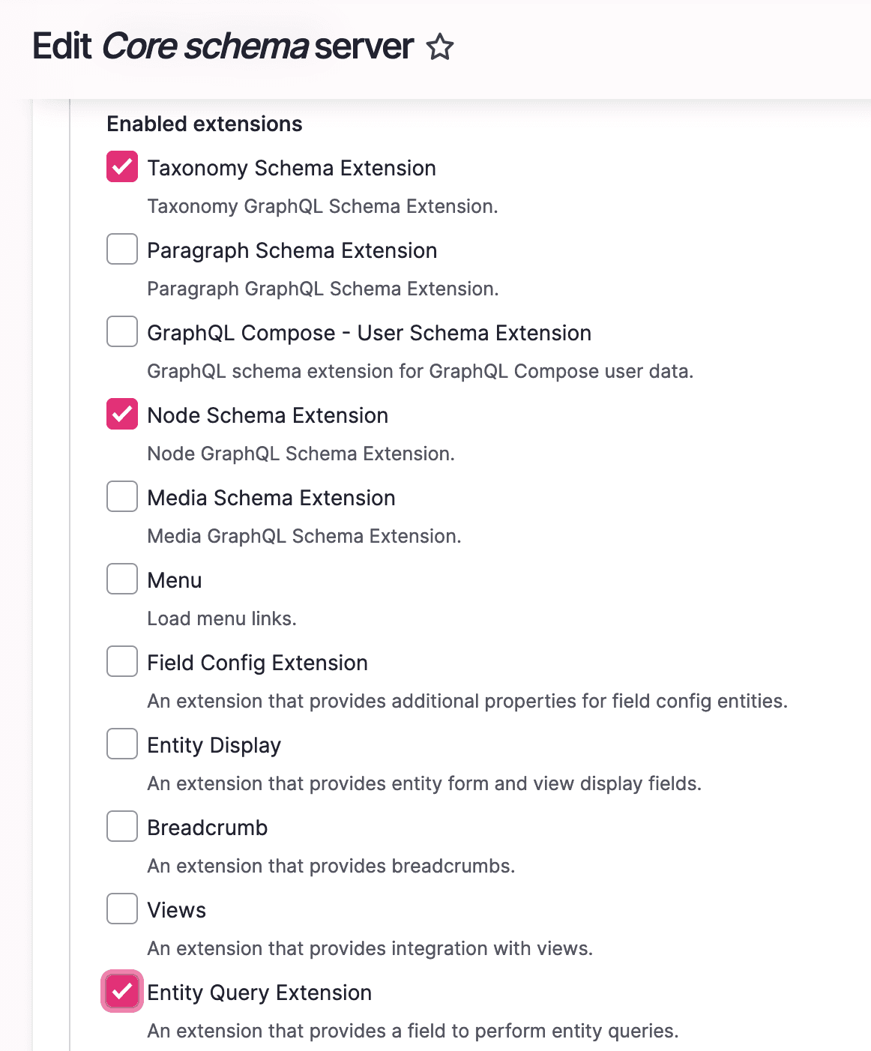Click the "Breadcrumb" label text
The image size is (871, 1051).
tap(207, 828)
